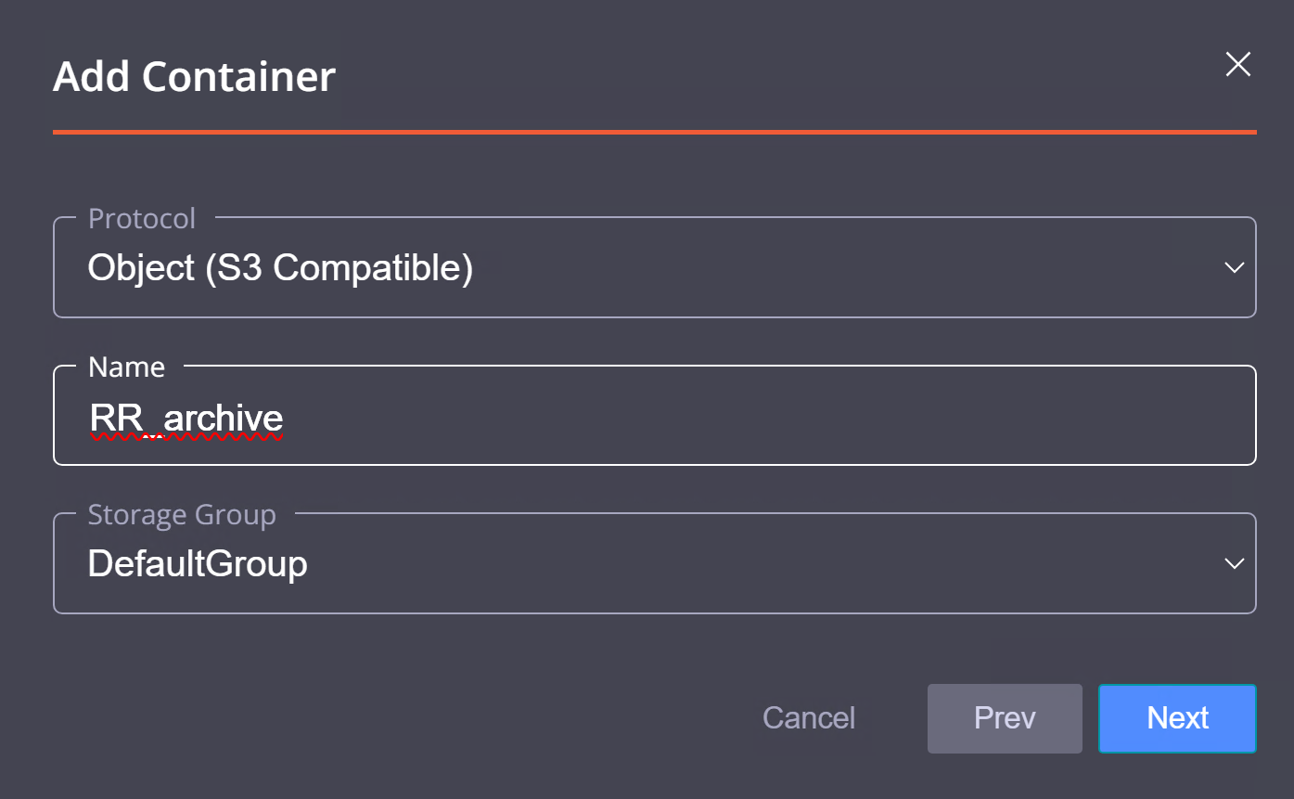Click the 'Protocol' field label
This screenshot has height=799, width=1294.
click(x=142, y=219)
